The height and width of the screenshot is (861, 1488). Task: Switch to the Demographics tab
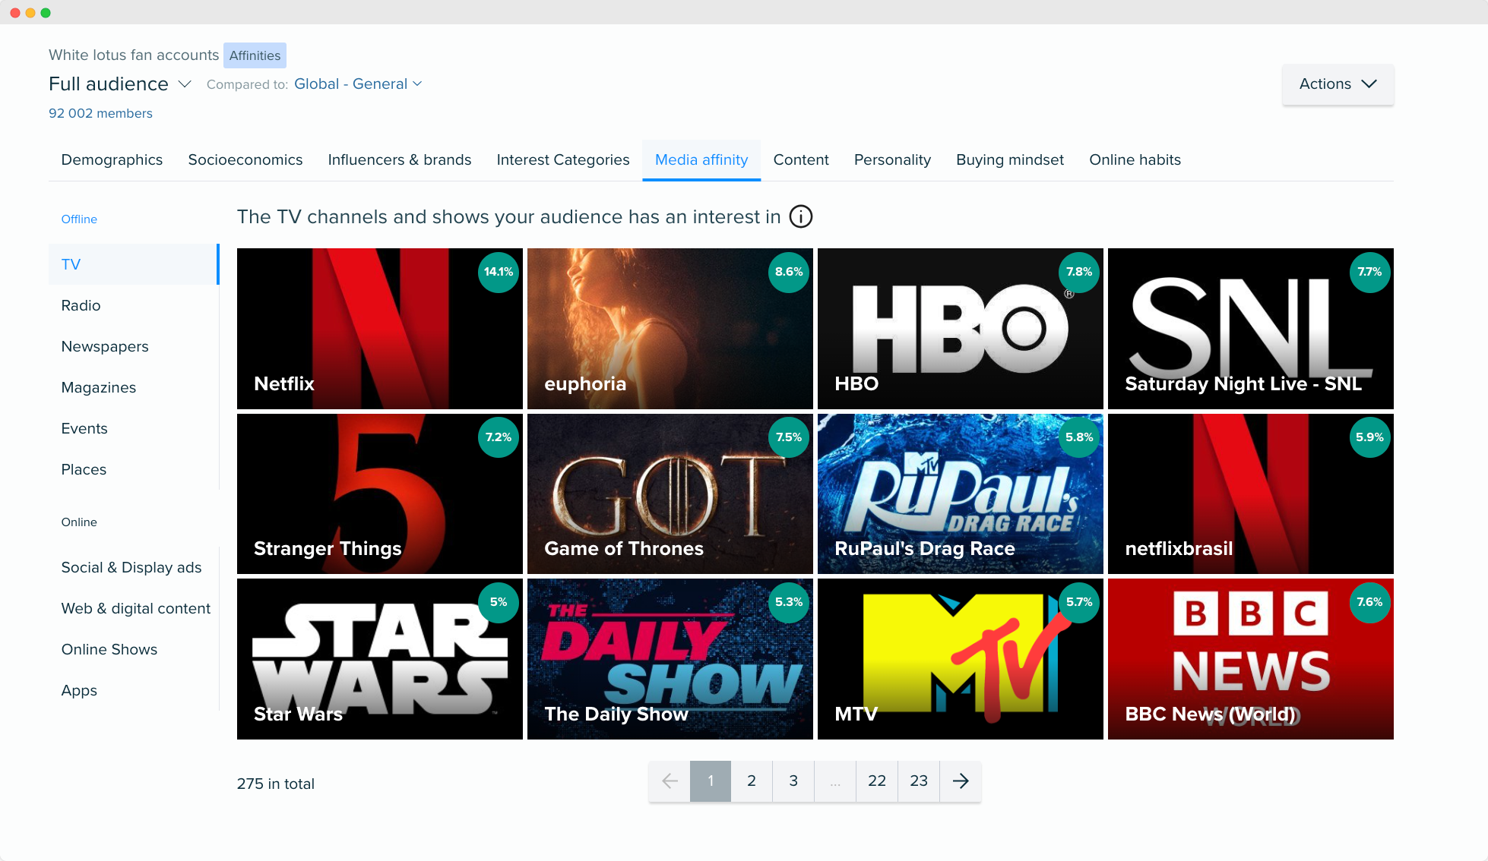[x=112, y=160]
